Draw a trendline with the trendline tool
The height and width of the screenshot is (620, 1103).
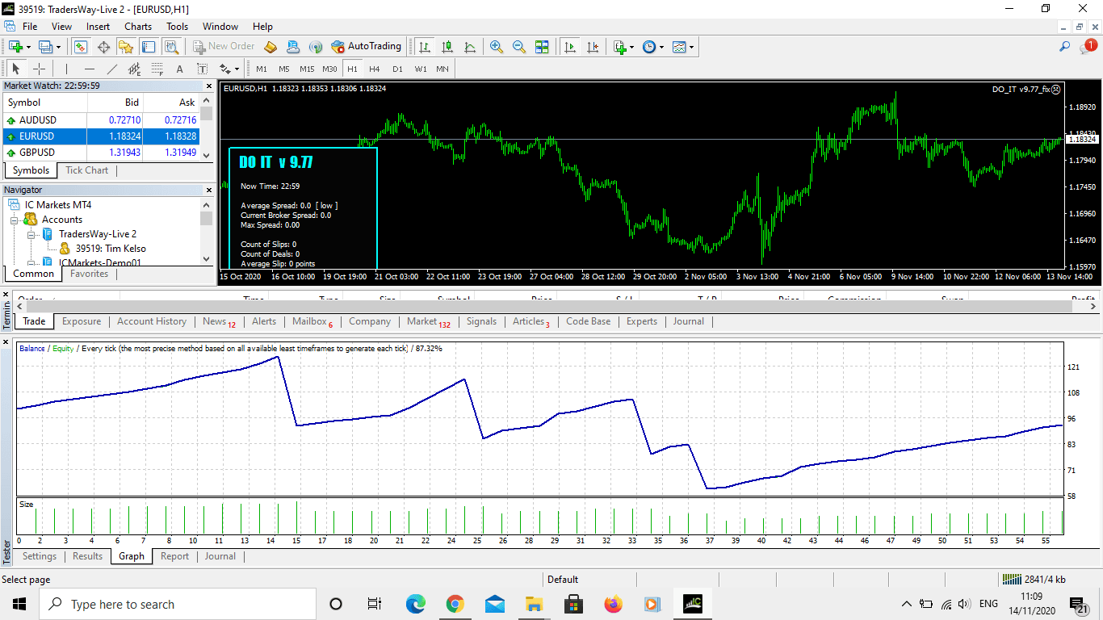click(112, 69)
